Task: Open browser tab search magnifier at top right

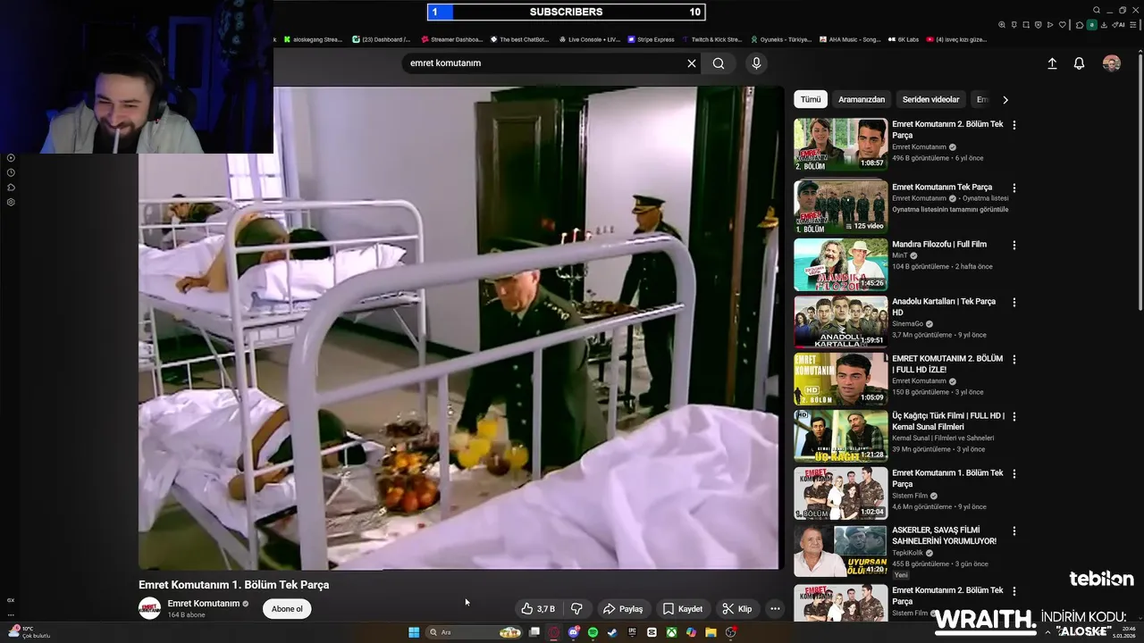Action: [x=1097, y=10]
